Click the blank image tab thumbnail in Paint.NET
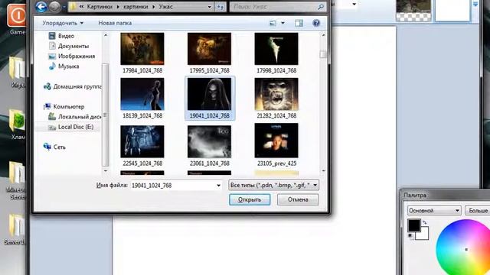The width and height of the screenshot is (490, 275). (452, 11)
